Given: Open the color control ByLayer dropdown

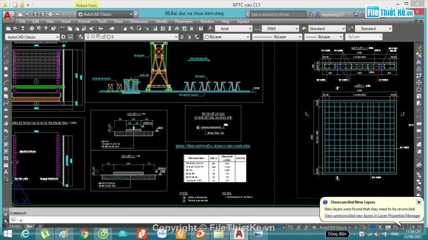Looking at the screenshot, I should coord(227,37).
